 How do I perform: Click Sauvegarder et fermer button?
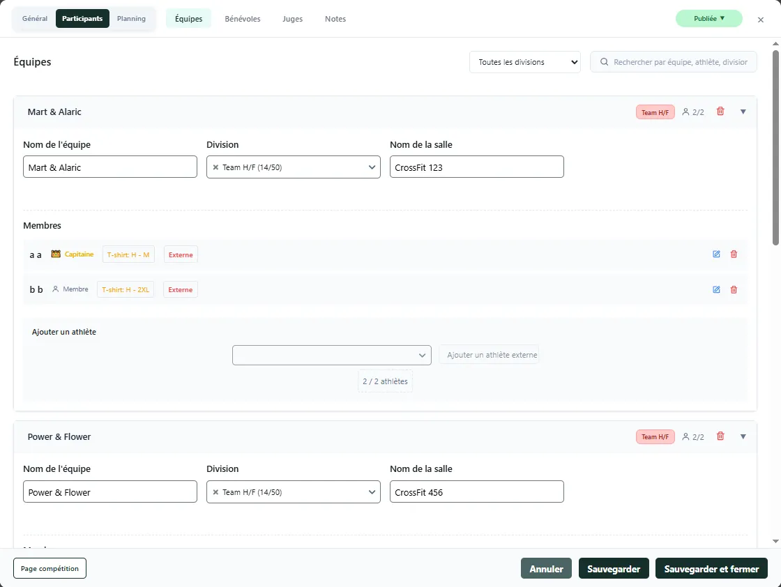coord(711,569)
